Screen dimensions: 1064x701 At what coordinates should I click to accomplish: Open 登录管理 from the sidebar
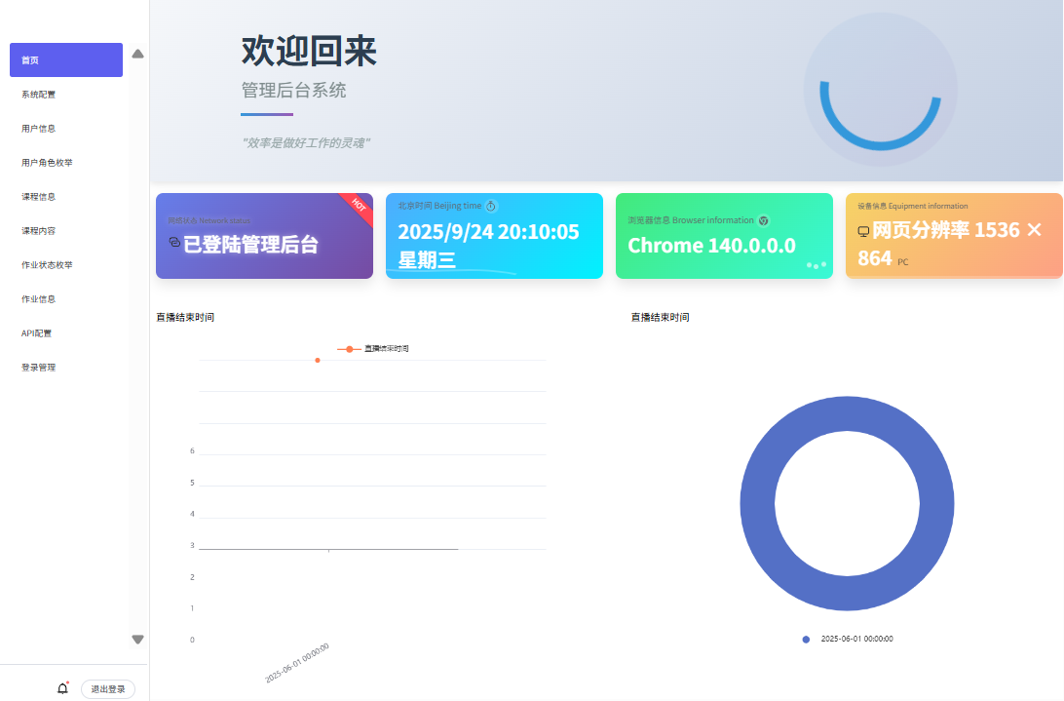(x=39, y=368)
